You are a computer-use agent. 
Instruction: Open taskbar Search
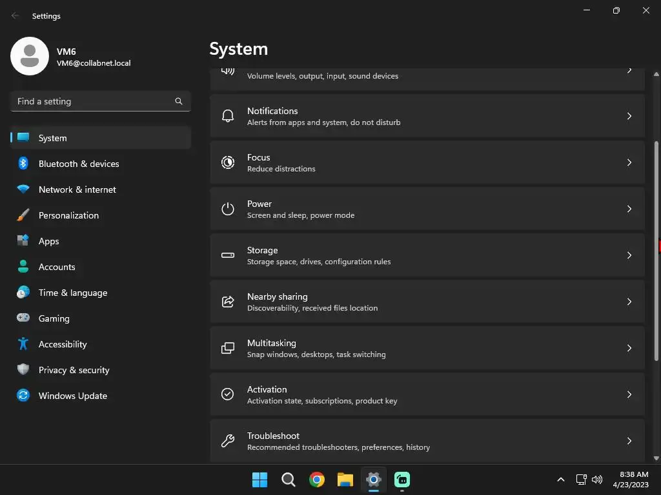click(289, 480)
